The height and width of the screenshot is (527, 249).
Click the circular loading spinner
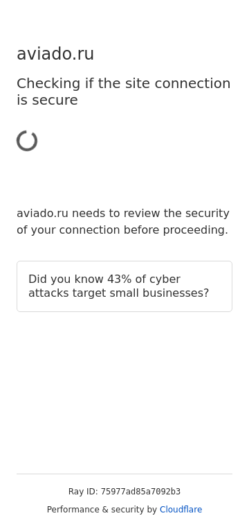27,141
